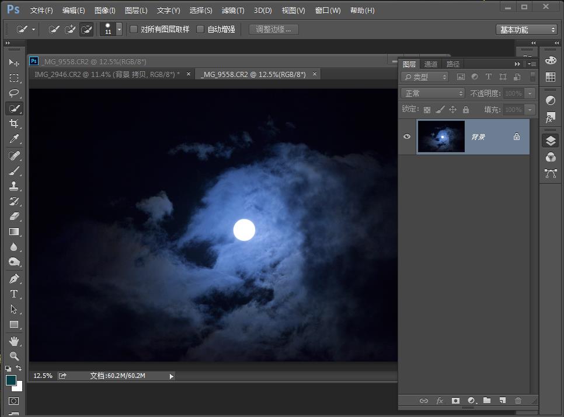Open the blend mode 正常 dropdown
This screenshot has width=564, height=417.
coord(433,93)
